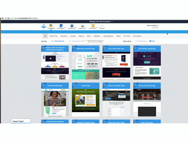188x141 pixels.
Task: Open Coupon Page template
Action: coord(85,99)
